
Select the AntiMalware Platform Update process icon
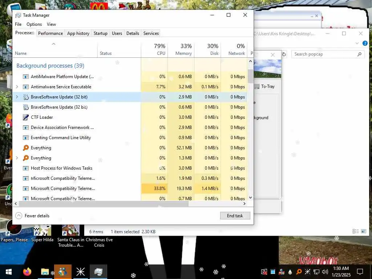click(26, 77)
